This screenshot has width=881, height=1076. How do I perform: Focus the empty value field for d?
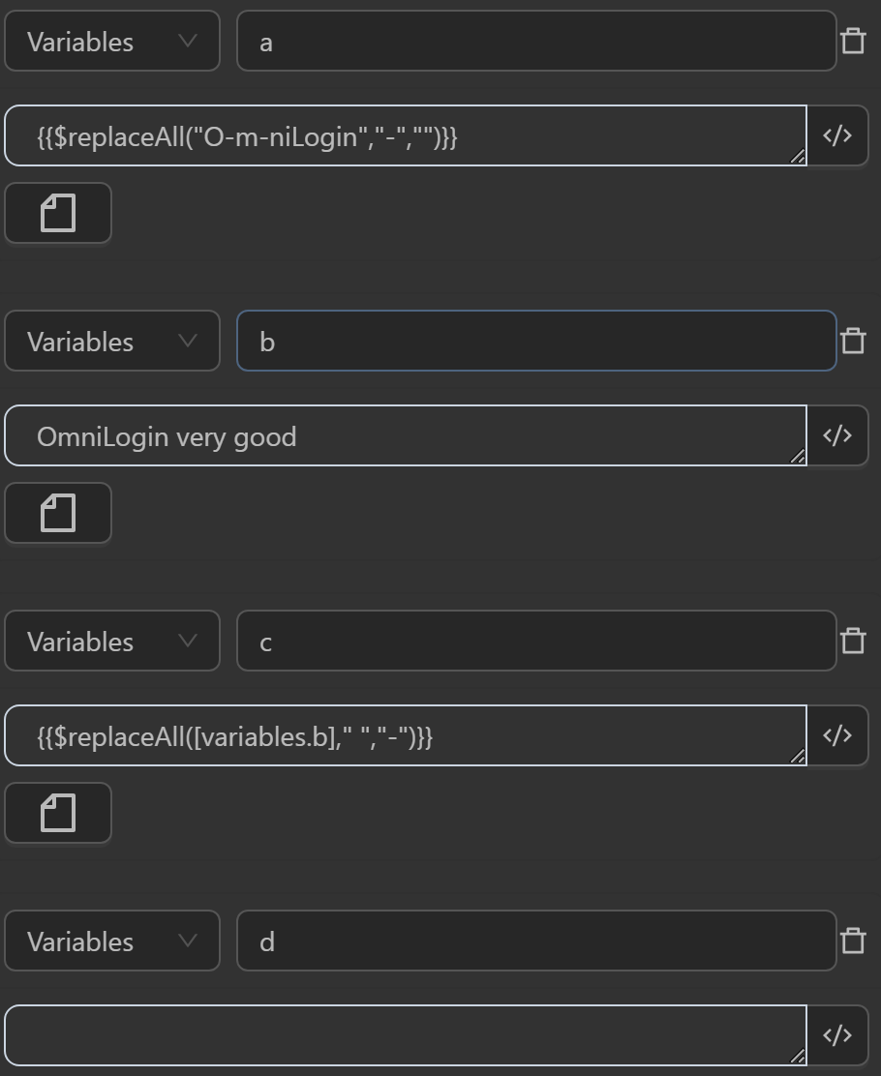coord(407,1035)
